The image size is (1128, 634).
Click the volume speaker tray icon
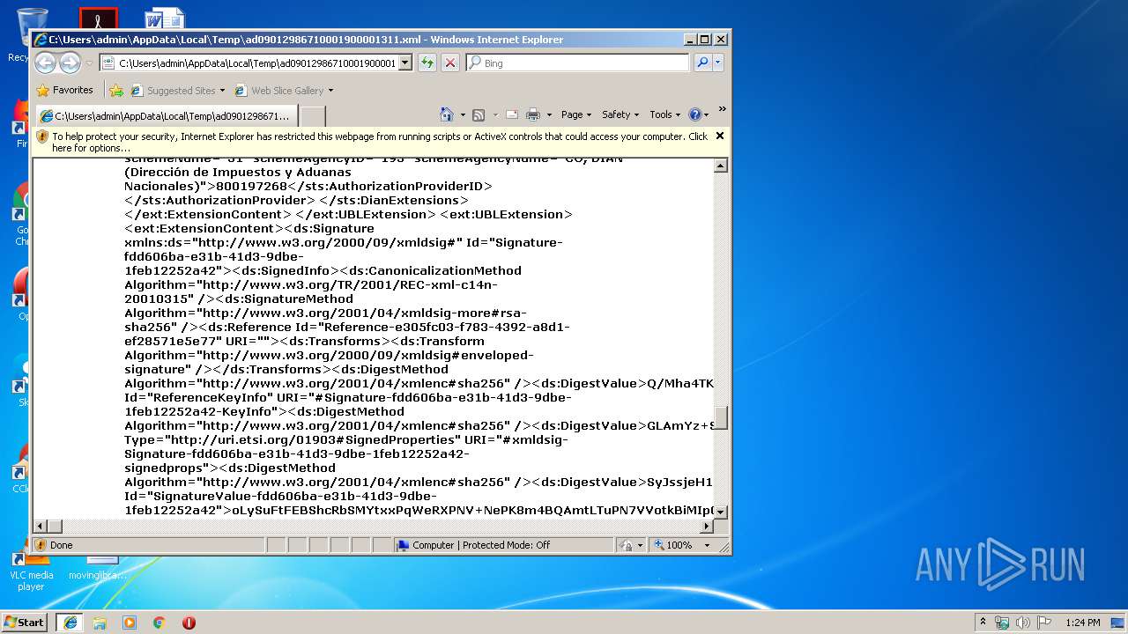click(x=1023, y=623)
